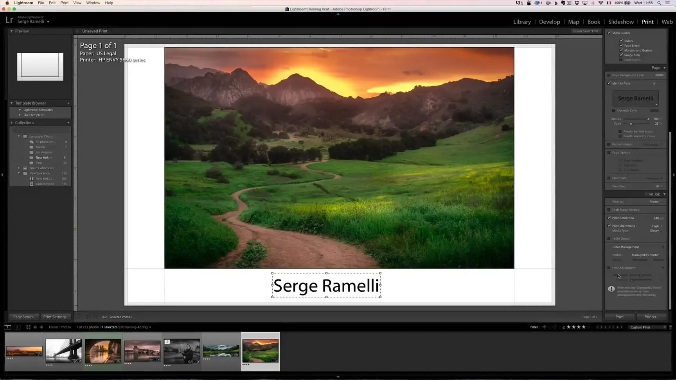Collapse the Preview panel
Viewport: 676px width, 380px height.
[x=11, y=31]
